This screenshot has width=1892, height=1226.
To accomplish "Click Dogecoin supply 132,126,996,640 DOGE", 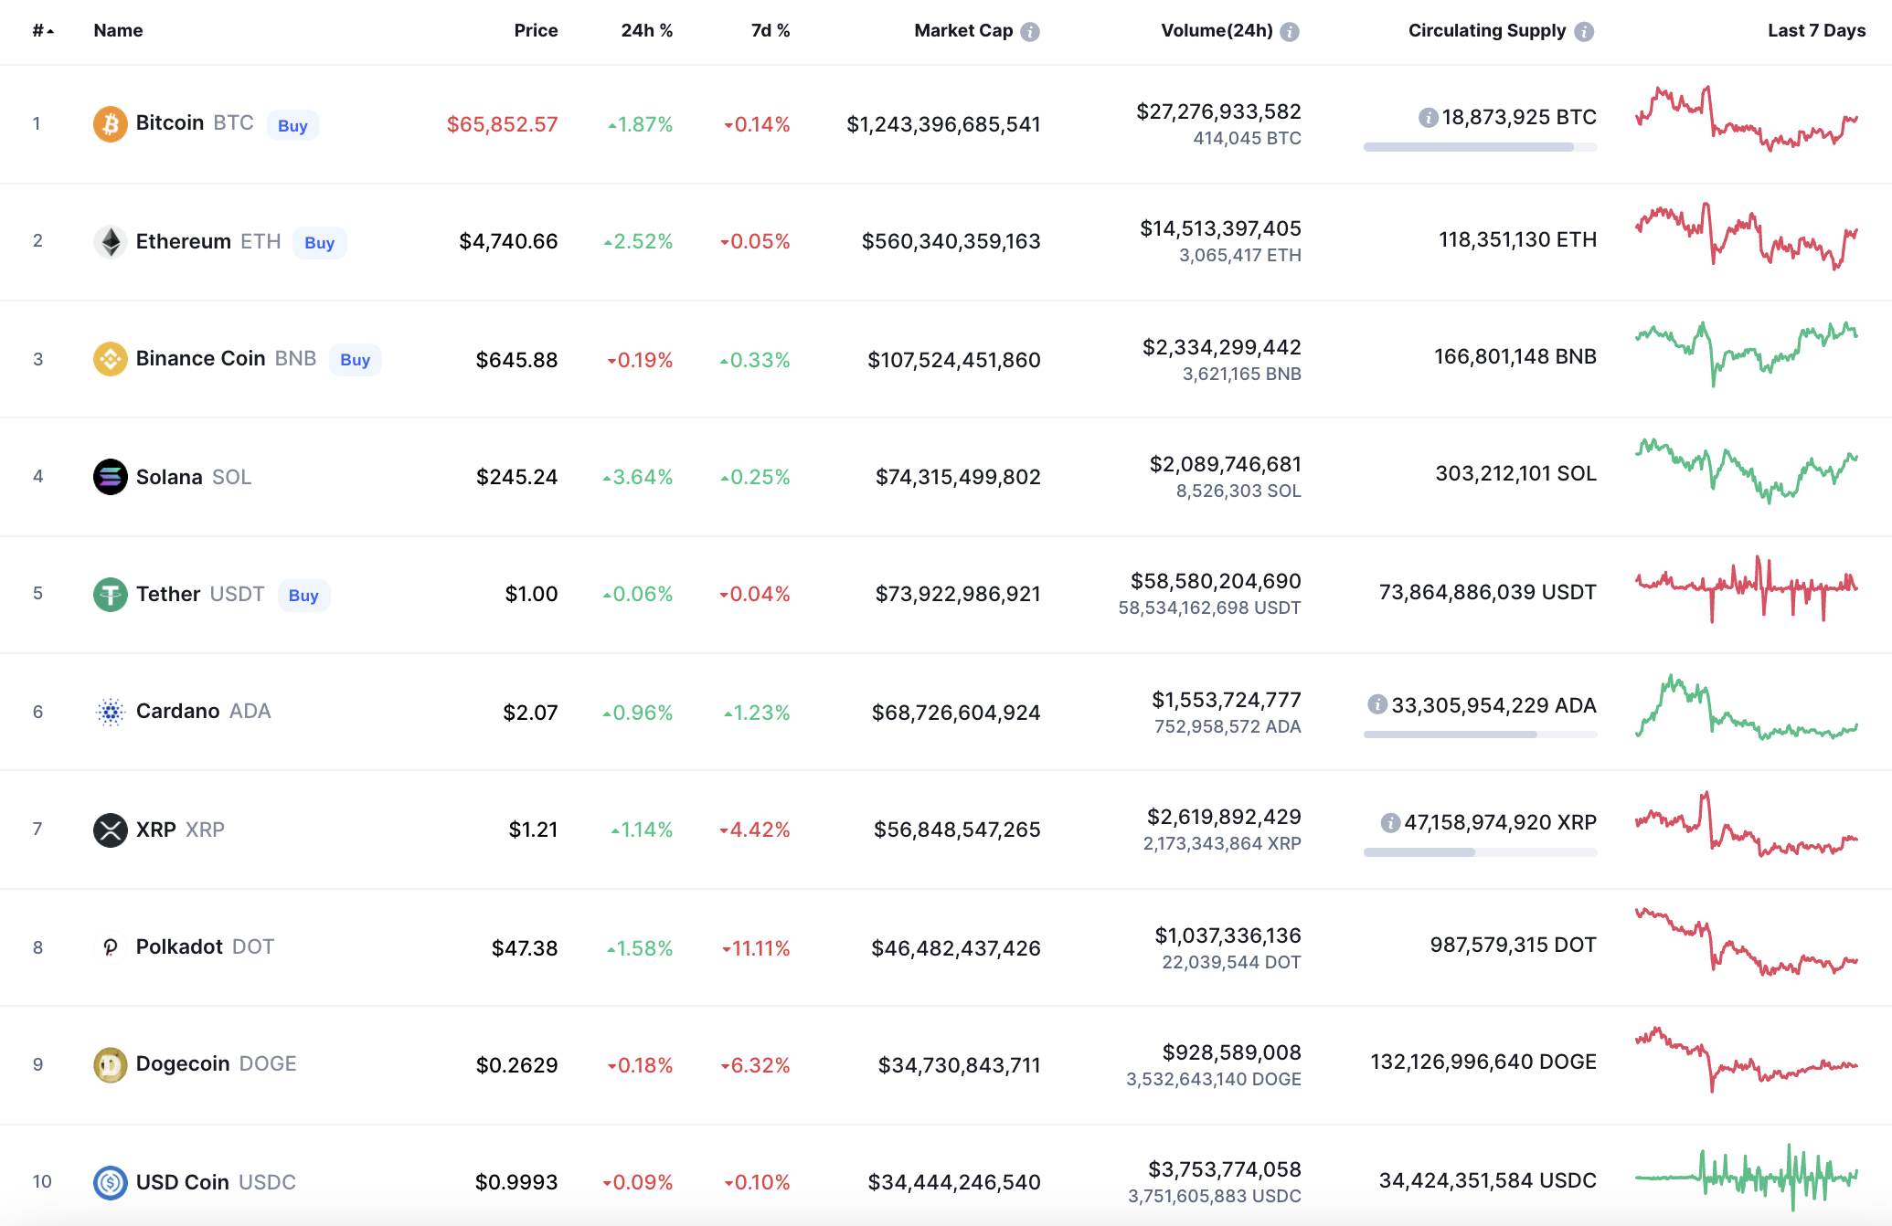I will click(x=1483, y=1062).
